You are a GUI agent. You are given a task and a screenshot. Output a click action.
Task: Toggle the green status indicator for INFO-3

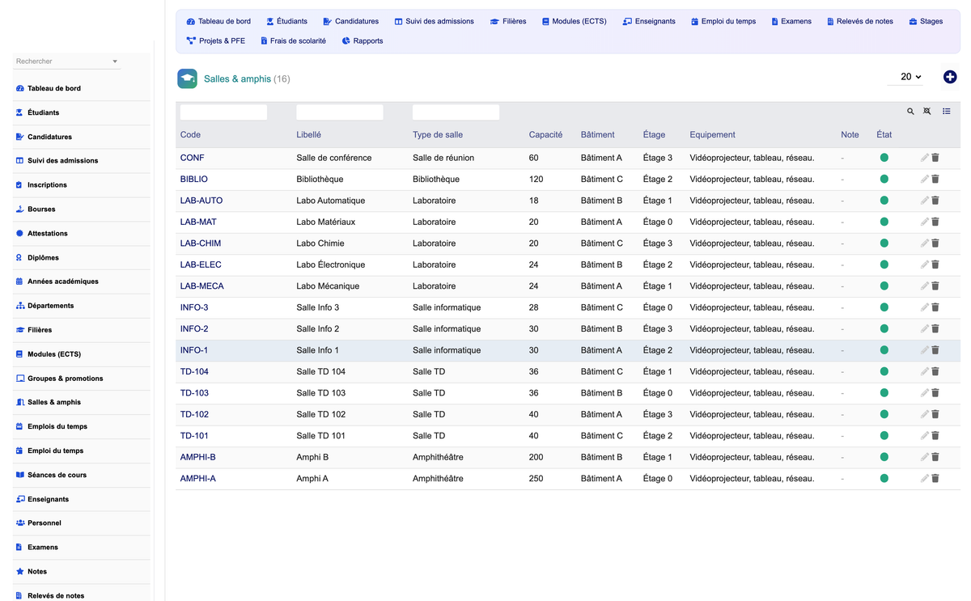(x=884, y=307)
